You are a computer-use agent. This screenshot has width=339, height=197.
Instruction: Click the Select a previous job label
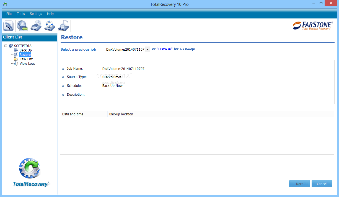point(78,49)
